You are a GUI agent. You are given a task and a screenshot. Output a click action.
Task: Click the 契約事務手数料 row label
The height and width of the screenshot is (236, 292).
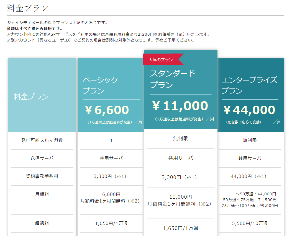[x=42, y=176]
